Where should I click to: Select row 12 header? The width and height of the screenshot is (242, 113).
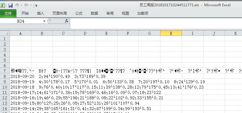[5, 98]
